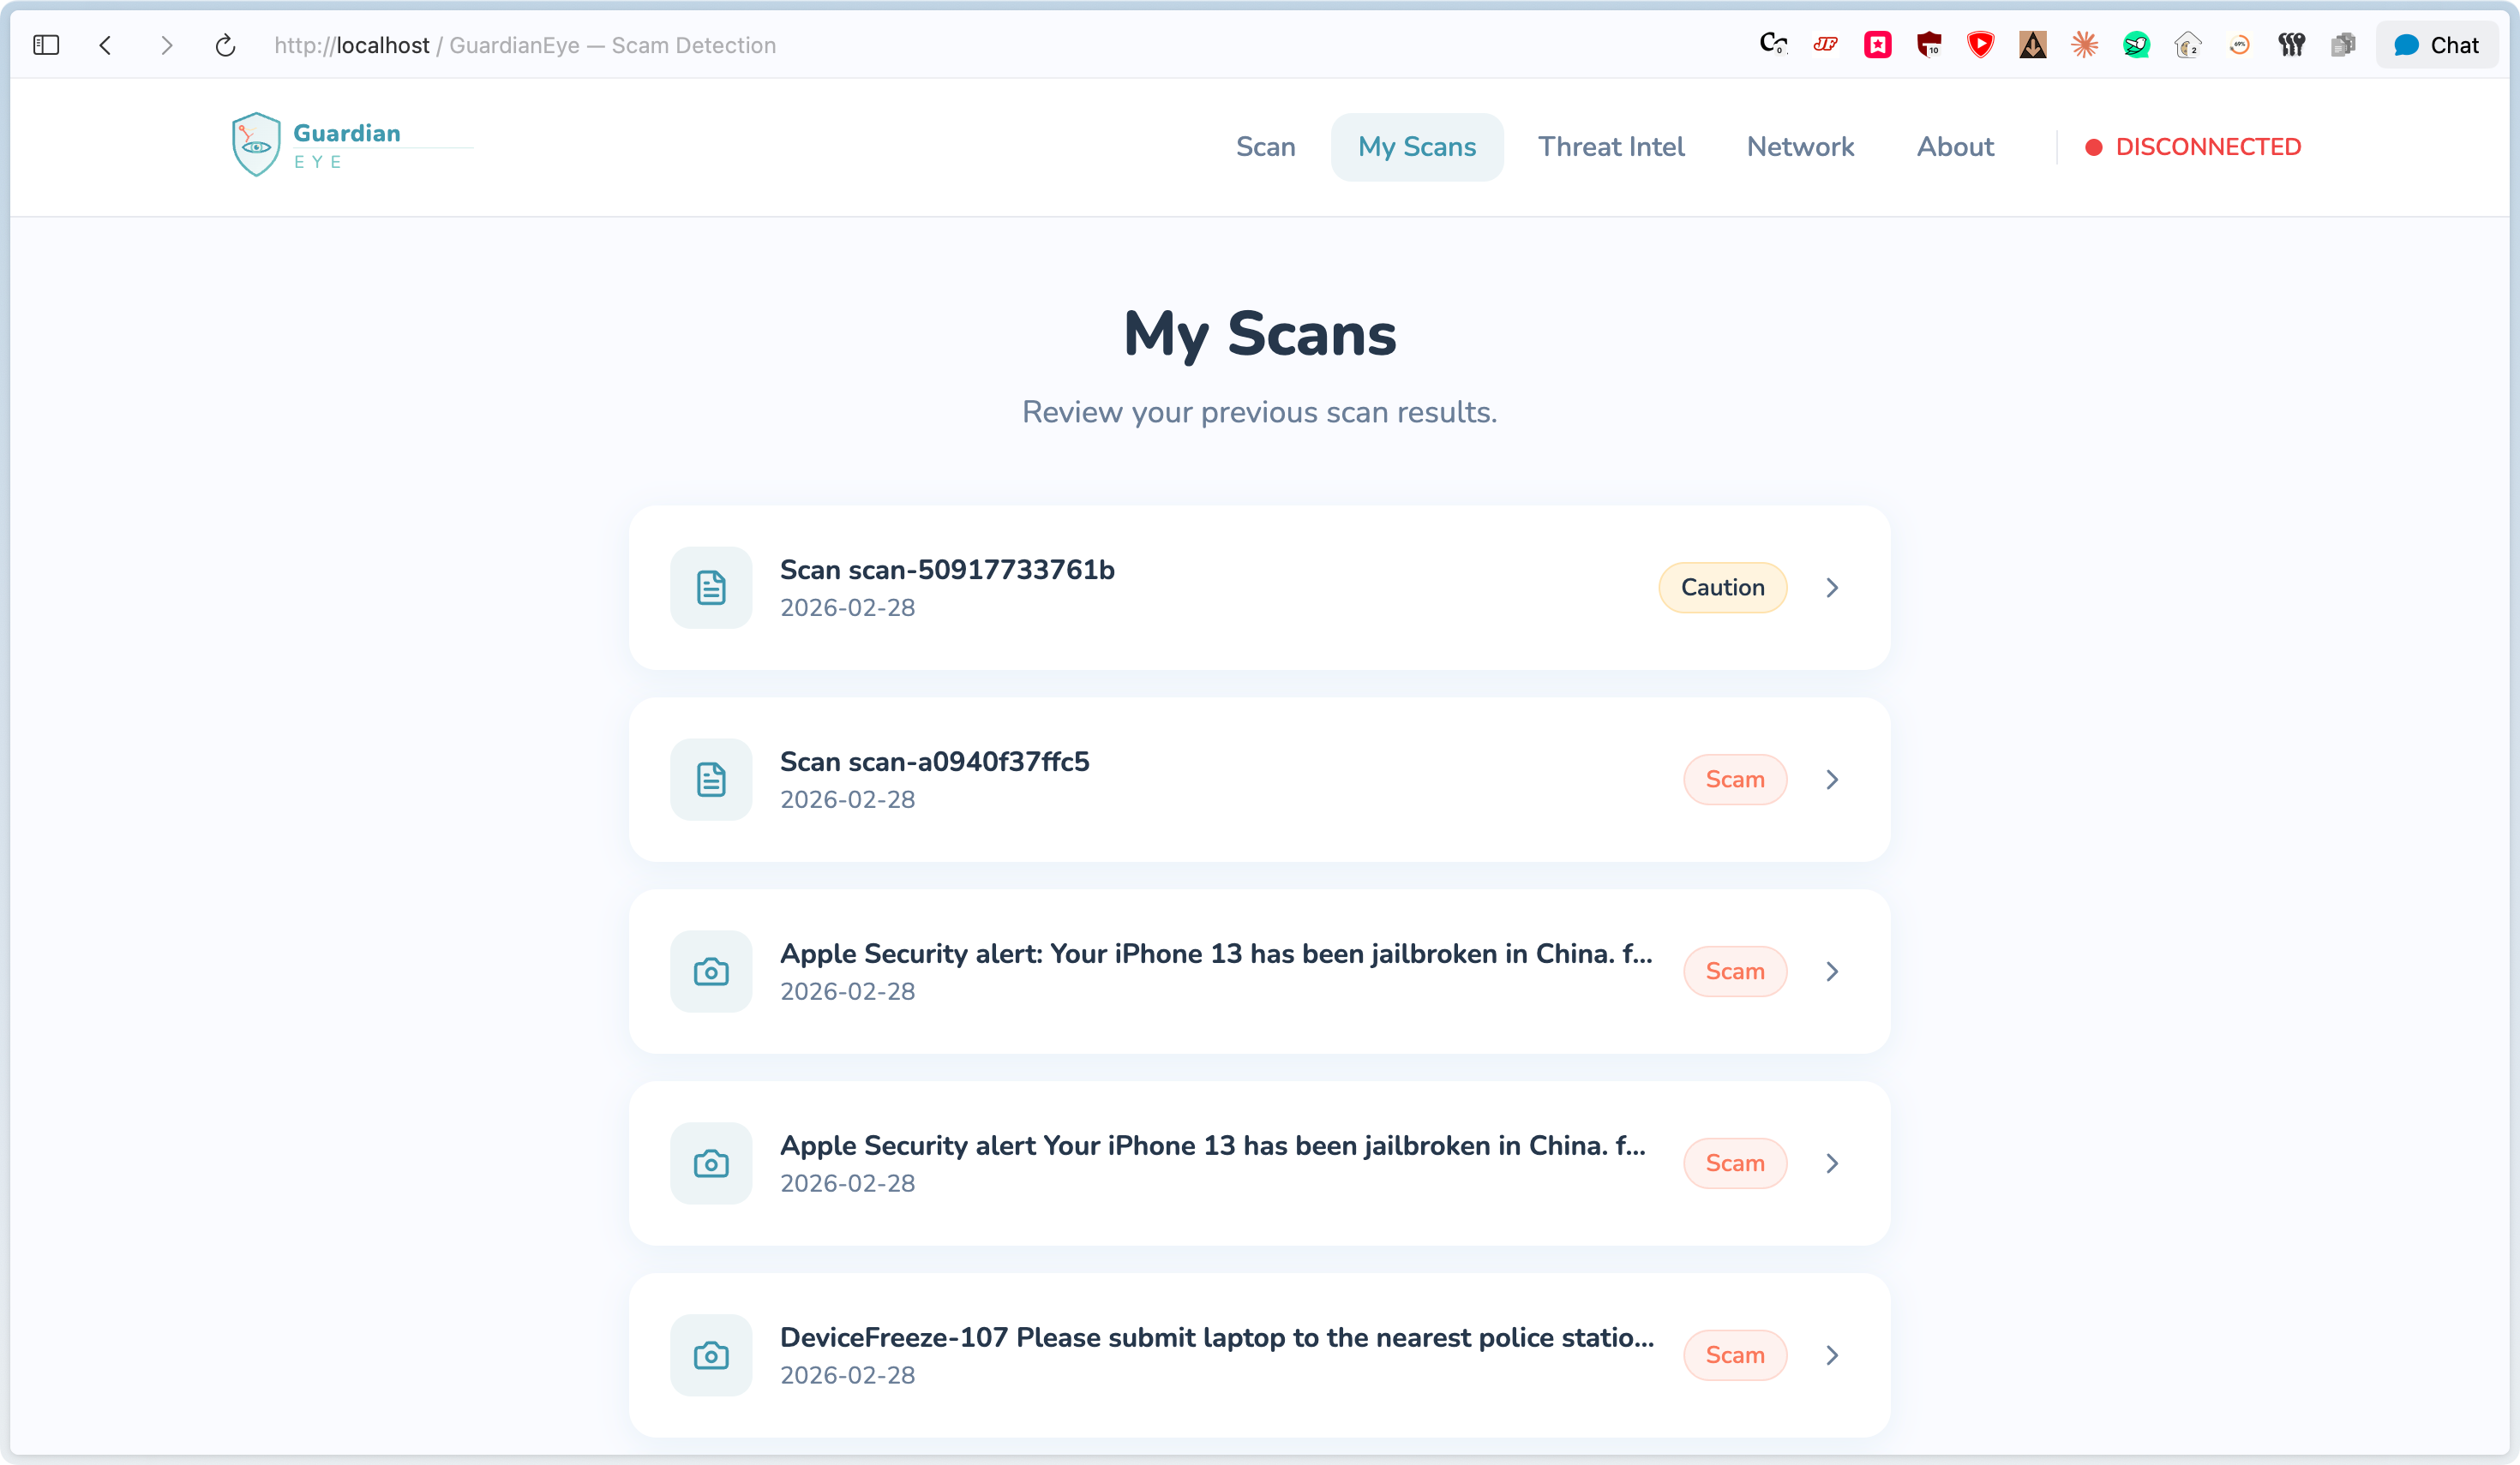Open the Network nav item
This screenshot has width=2520, height=1465.
tap(1800, 146)
